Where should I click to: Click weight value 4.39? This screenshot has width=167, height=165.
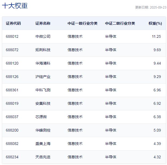pyautogui.click(x=157, y=144)
